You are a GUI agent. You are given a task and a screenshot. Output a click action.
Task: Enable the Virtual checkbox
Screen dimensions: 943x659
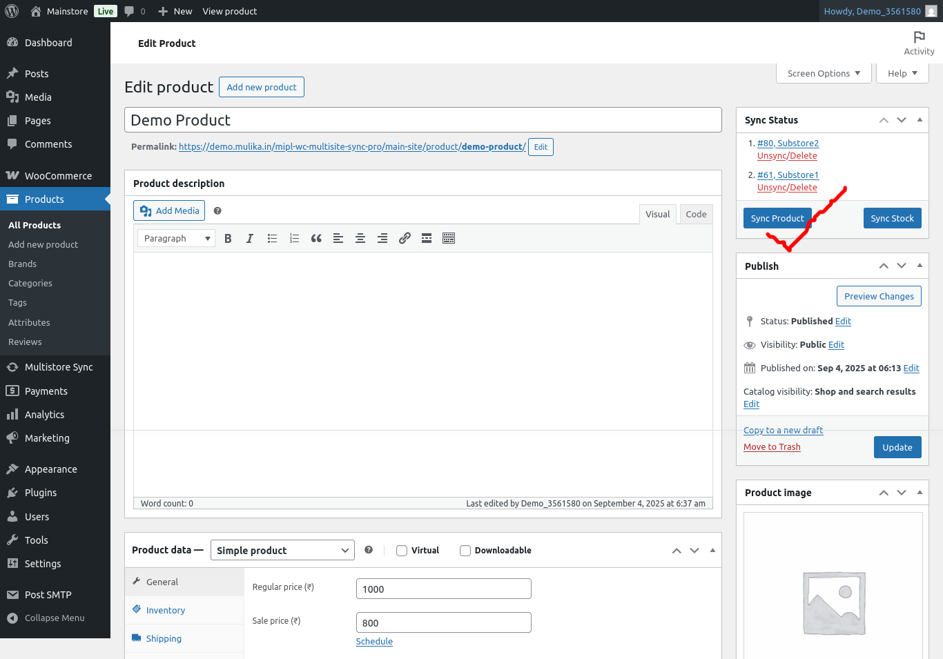click(x=402, y=551)
